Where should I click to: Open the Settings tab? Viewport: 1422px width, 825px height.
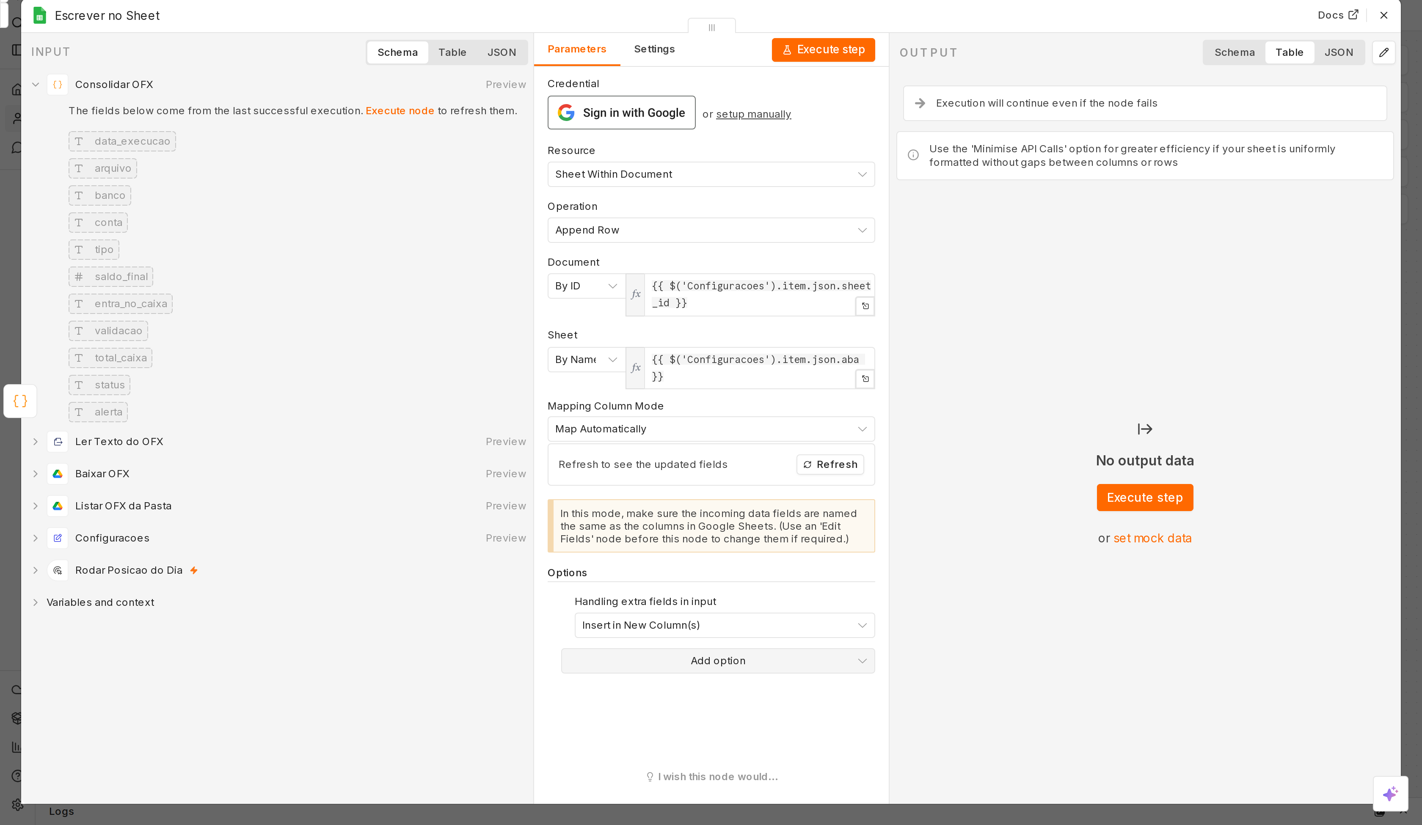point(654,49)
